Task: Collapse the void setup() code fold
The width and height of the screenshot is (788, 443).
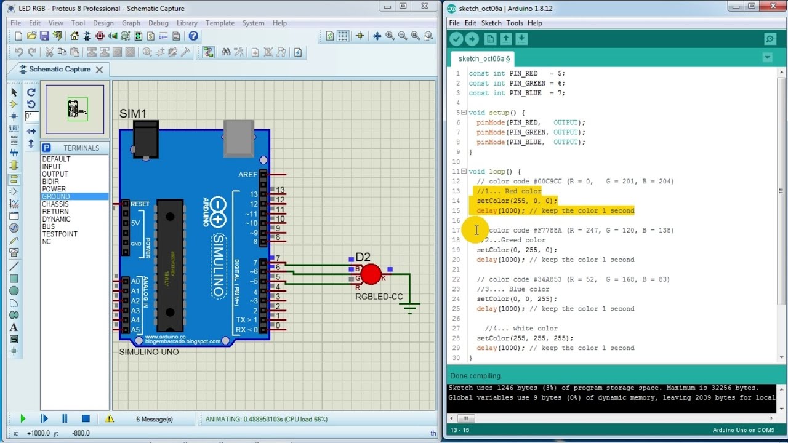Action: click(464, 113)
